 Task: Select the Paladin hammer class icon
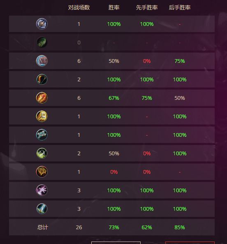pos(42,116)
